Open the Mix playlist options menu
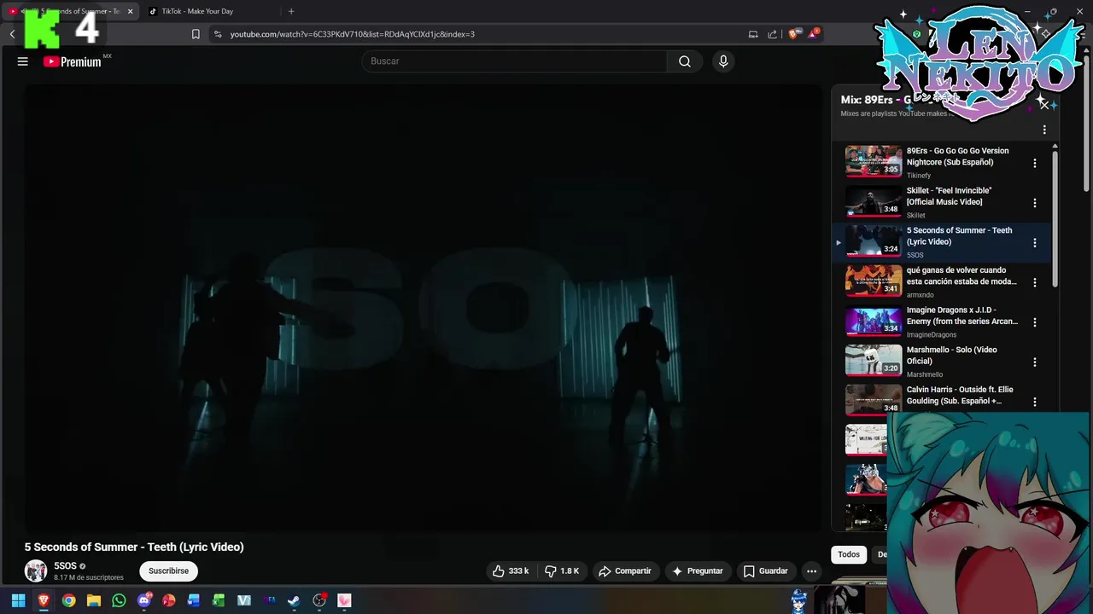The height and width of the screenshot is (614, 1093). (x=1044, y=130)
